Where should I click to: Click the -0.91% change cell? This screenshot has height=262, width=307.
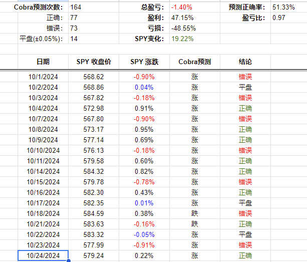pyautogui.click(x=144, y=245)
